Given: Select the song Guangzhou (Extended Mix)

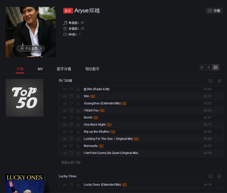Looking at the screenshot, I should pyautogui.click(x=102, y=103).
